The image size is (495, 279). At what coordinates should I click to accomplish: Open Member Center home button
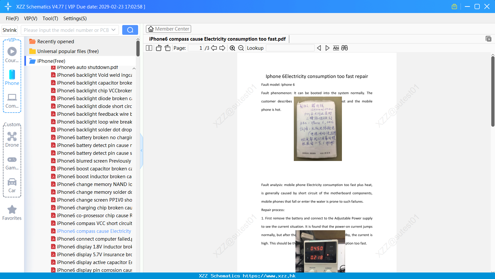pos(168,29)
